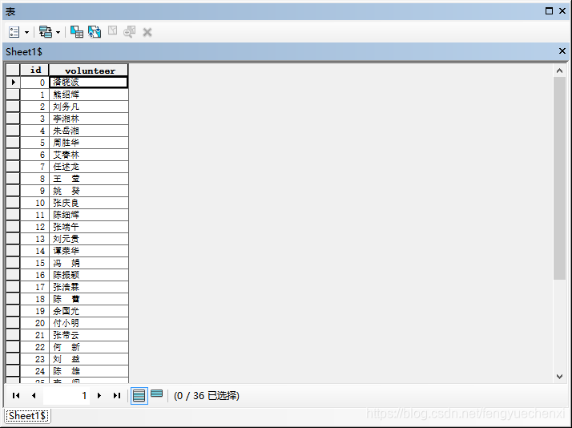Click the id cell with value 22
The height and width of the screenshot is (428, 572).
pos(34,347)
